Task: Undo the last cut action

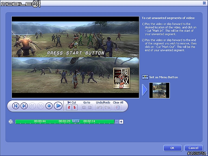Action: [99, 108]
